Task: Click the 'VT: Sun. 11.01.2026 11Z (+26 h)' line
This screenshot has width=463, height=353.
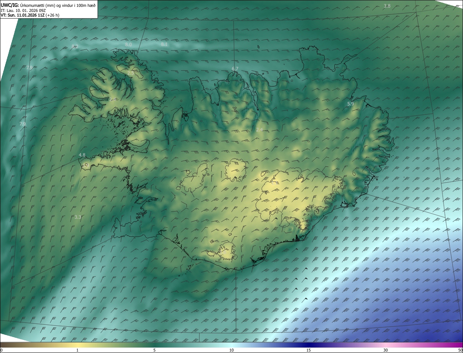Action: point(30,15)
